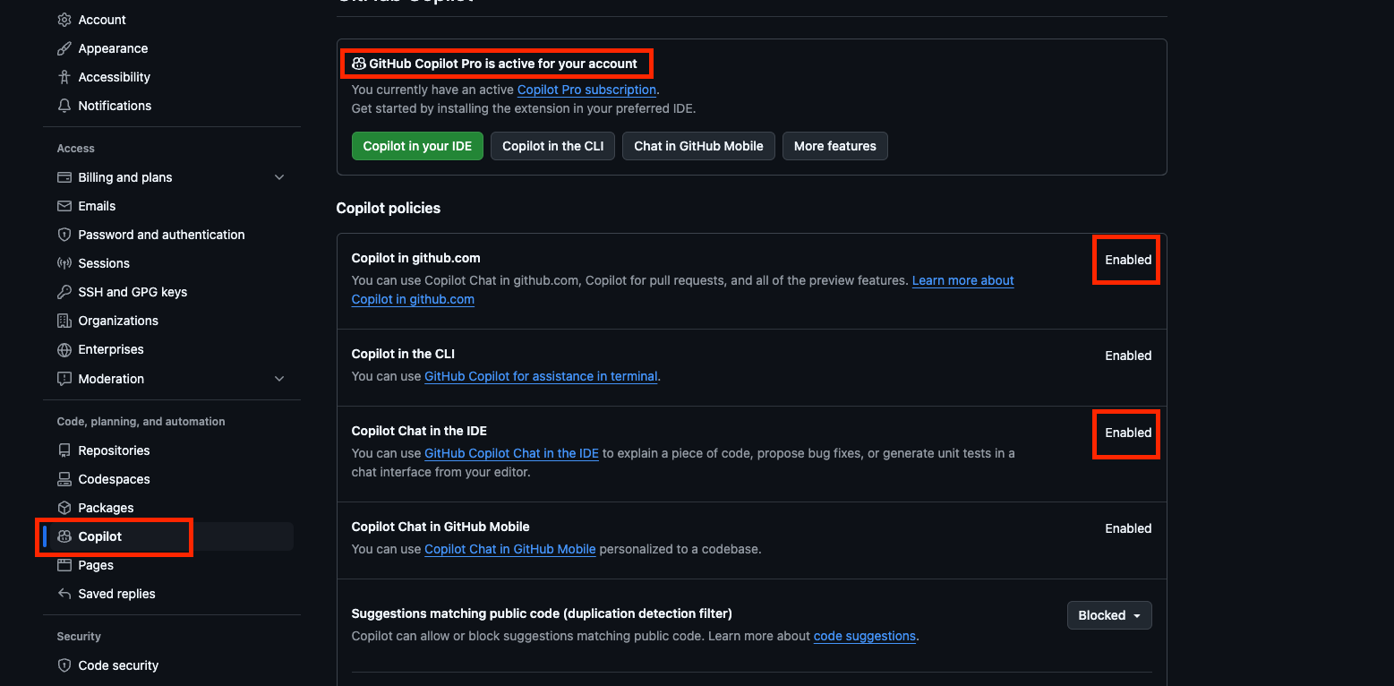Open the Blocked dropdown for public code suggestions
The width and height of the screenshot is (1394, 686).
point(1108,615)
